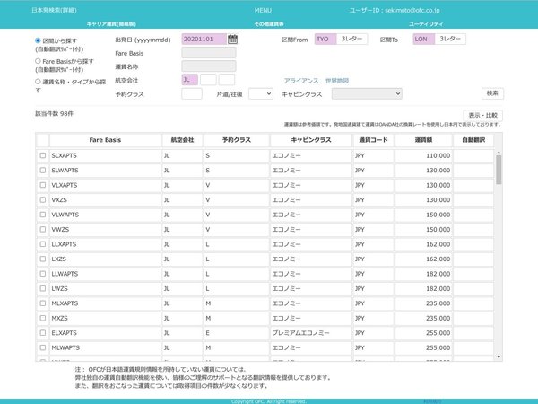Viewport: 538px width, 404px height.
Task: Click the user ID sekimoto@ofc.co.jp text
Action: 395,10
